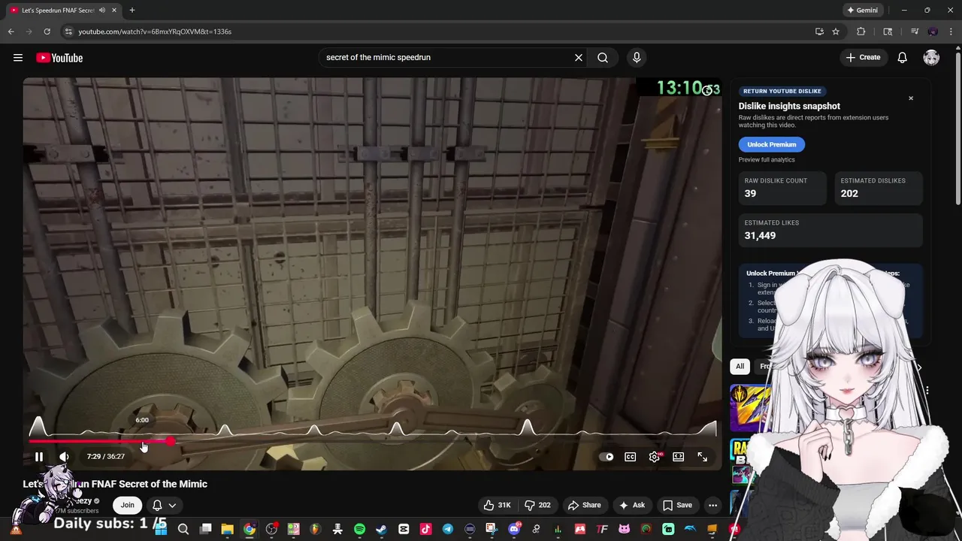Unlock Premium in dislike insights

point(772,144)
